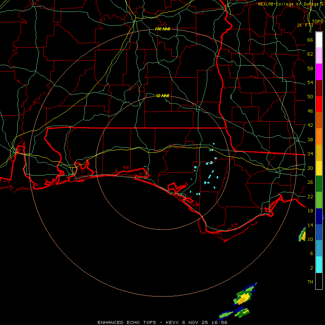
Task: Select the dark red maroon legend swatch
Action: pos(319,88)
